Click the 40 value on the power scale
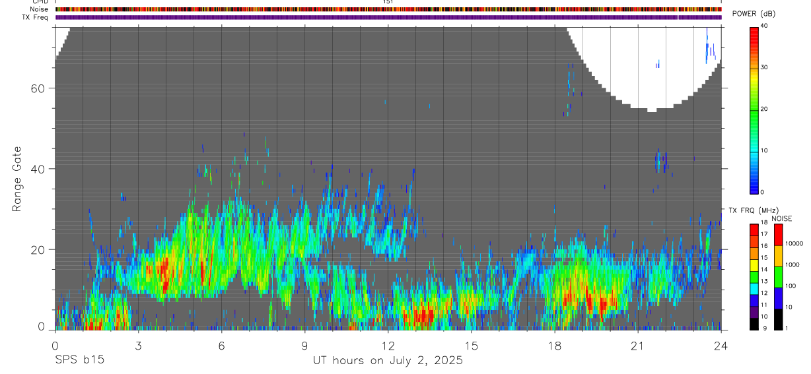 pos(764,26)
